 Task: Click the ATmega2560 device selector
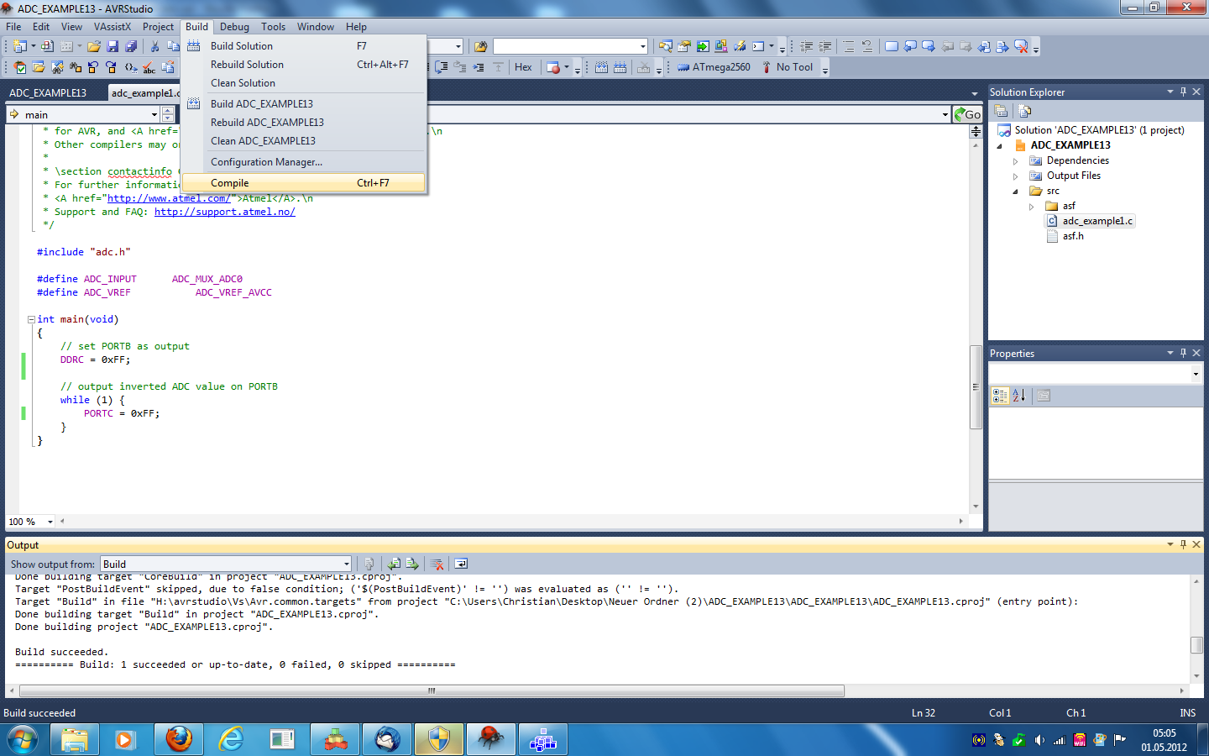click(x=714, y=67)
